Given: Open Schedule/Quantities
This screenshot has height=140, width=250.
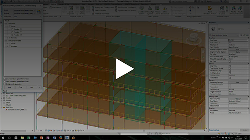Looking at the screenshot, I should [x=101, y=14].
